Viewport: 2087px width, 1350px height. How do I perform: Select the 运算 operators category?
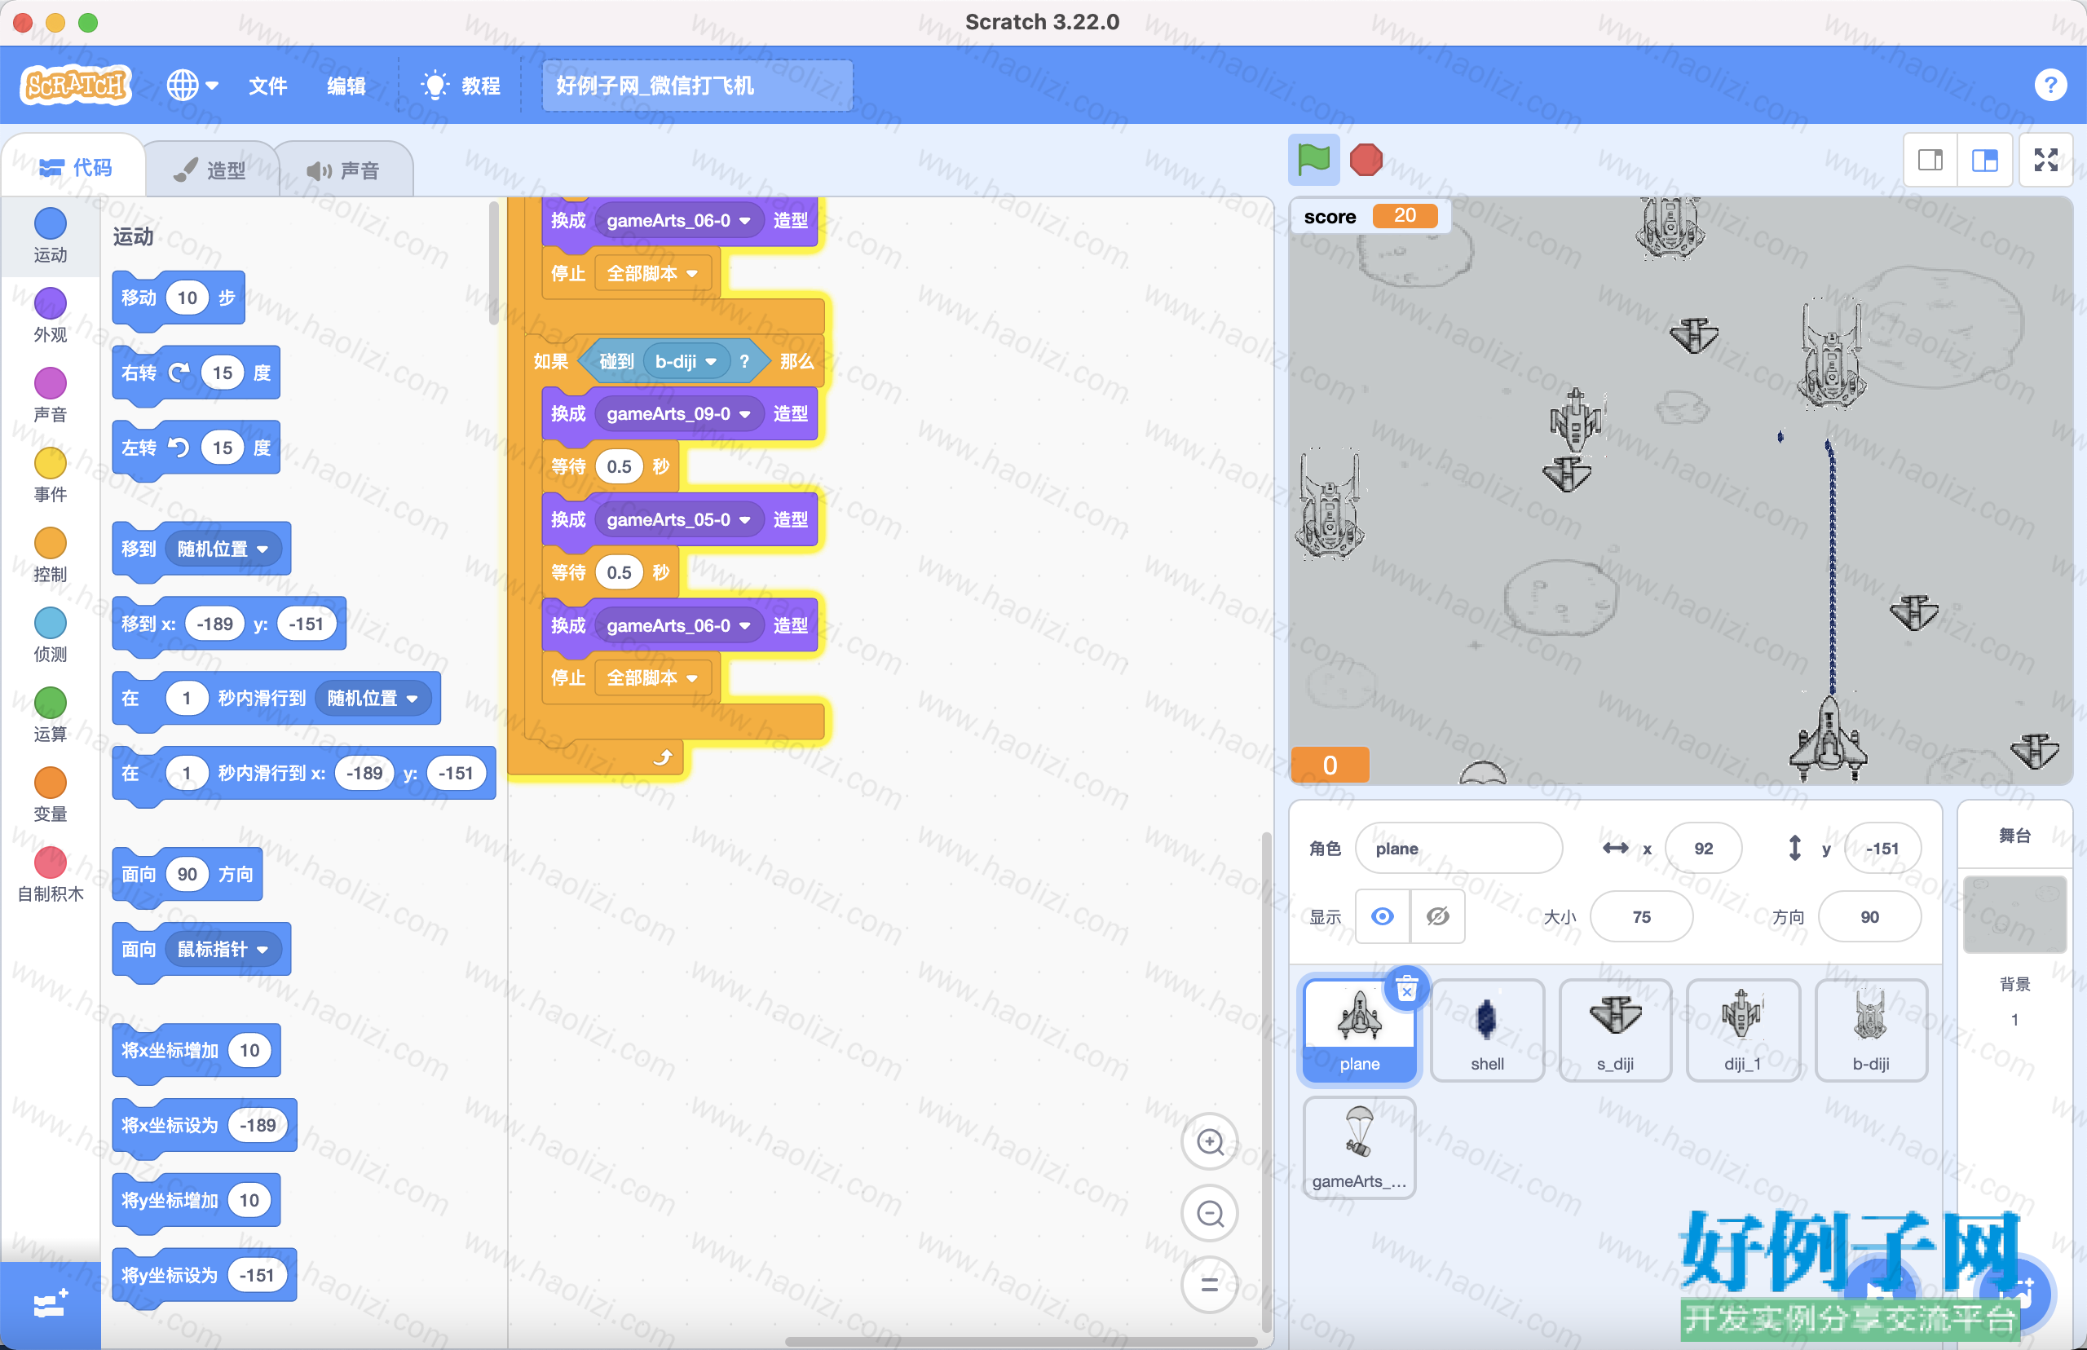click(x=50, y=714)
